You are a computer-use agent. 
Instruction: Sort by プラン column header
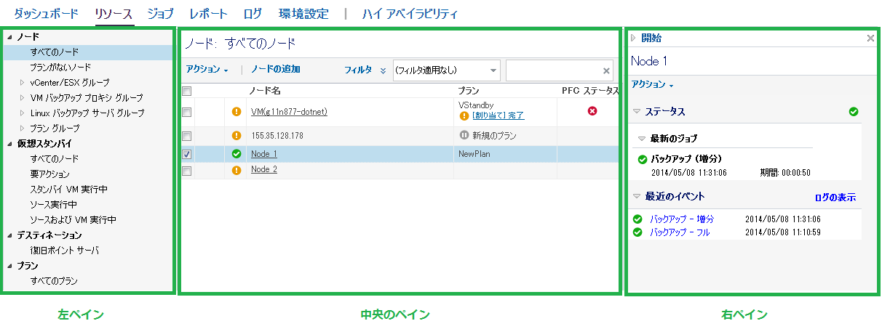click(468, 91)
